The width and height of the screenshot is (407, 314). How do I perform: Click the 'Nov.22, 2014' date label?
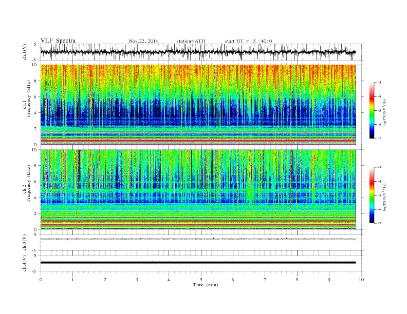[143, 41]
